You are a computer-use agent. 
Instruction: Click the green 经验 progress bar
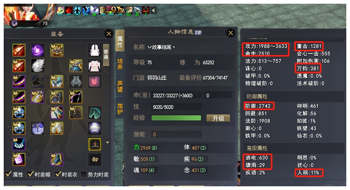(176, 118)
